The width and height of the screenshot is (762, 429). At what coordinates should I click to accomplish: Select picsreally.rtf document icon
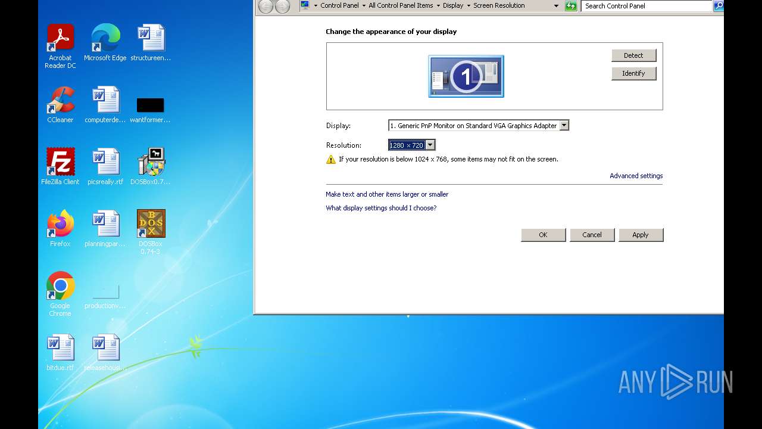(x=105, y=167)
